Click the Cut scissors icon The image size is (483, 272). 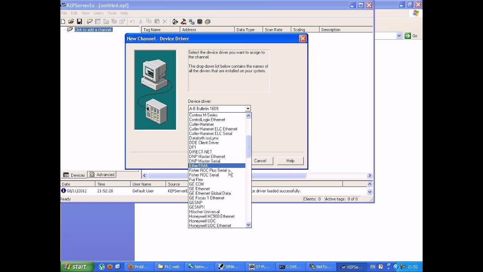[x=141, y=22]
